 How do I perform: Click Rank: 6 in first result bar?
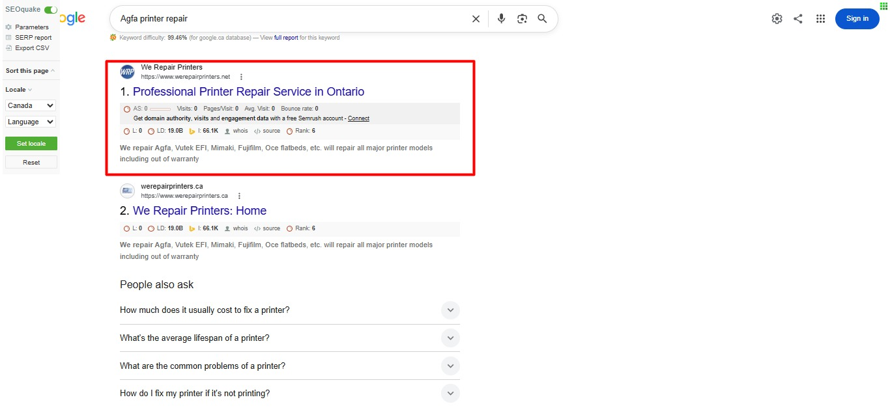point(301,131)
